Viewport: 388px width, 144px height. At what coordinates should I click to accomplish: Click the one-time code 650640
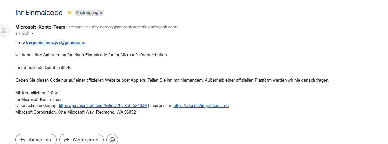pyautogui.click(x=64, y=68)
